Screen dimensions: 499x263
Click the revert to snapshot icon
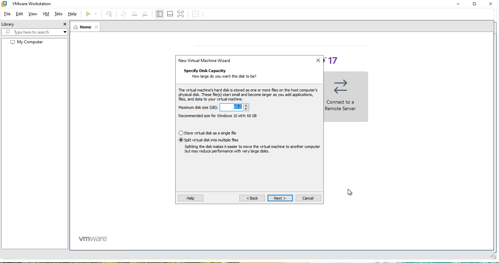click(134, 14)
